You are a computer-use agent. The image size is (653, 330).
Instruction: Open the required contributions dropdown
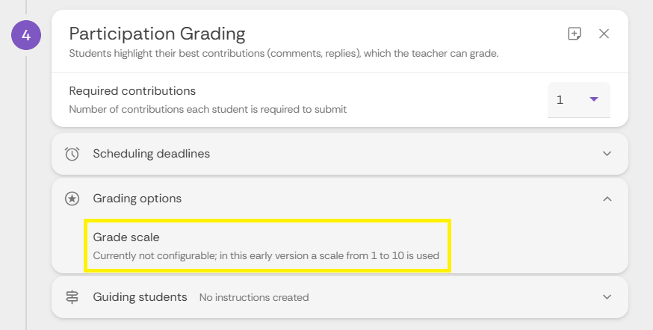579,100
